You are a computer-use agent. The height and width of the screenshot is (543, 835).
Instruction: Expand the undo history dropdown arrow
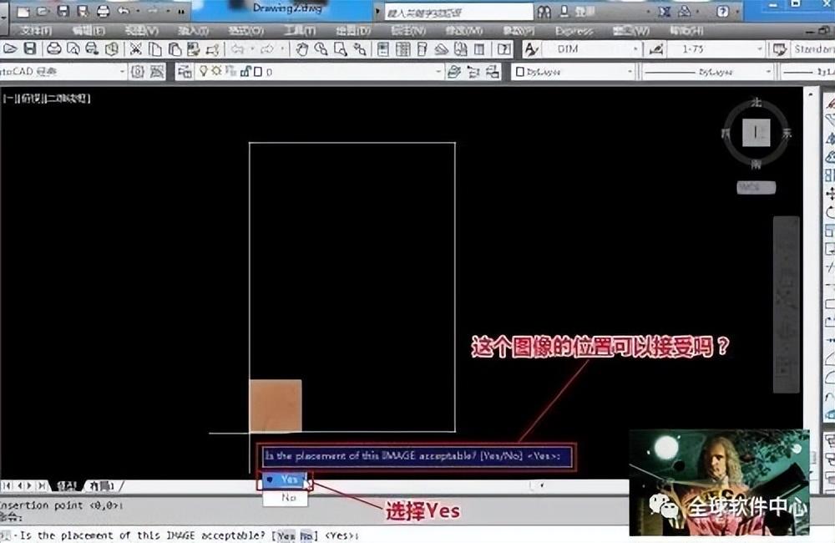pyautogui.click(x=138, y=11)
